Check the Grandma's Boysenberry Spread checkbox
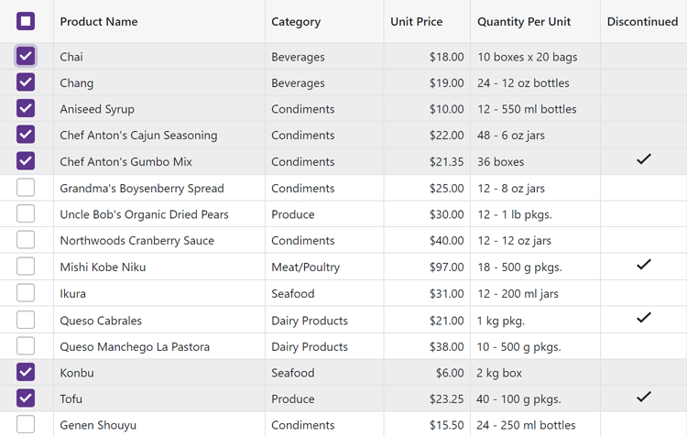 pos(26,188)
